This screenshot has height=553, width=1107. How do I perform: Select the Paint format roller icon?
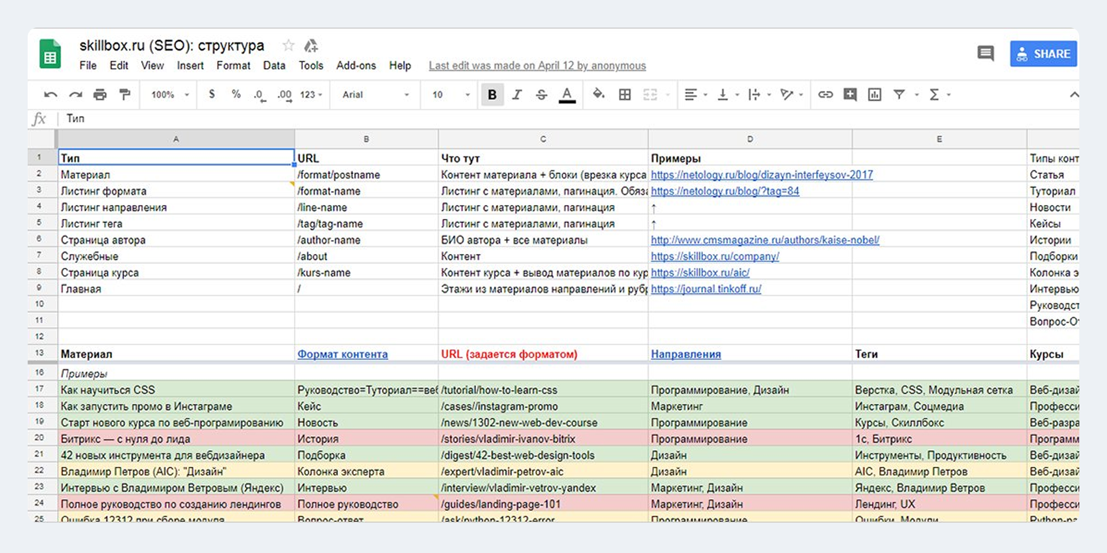tap(125, 94)
